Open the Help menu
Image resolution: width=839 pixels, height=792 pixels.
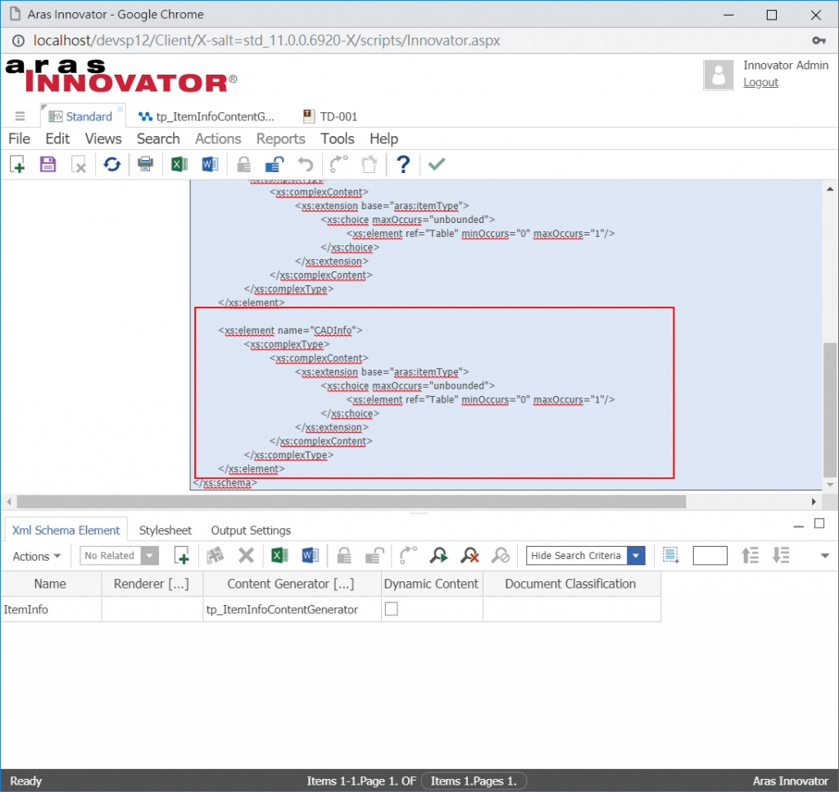point(383,139)
